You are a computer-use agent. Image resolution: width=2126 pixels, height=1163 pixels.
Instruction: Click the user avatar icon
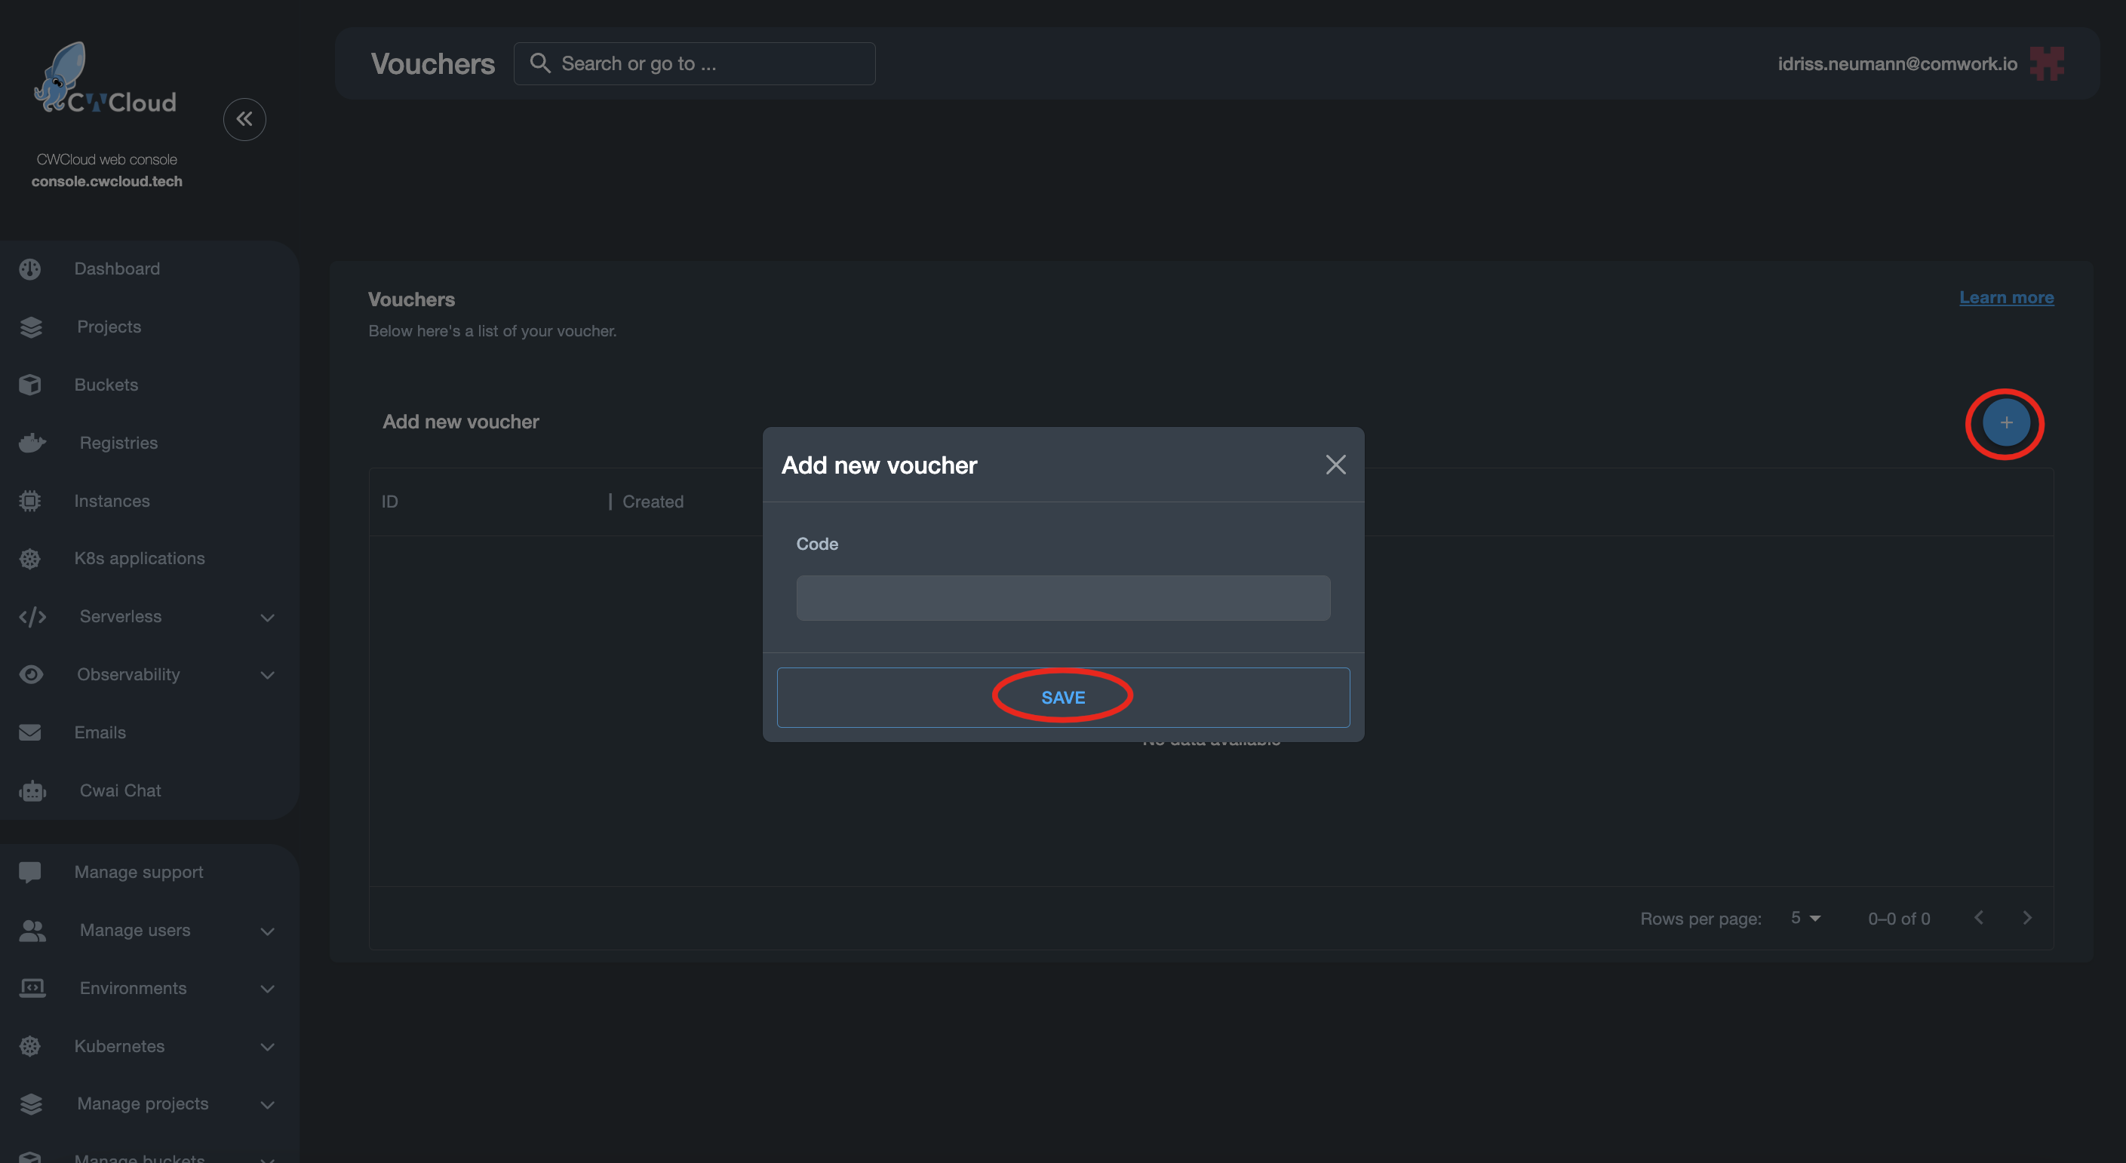[x=2048, y=63]
